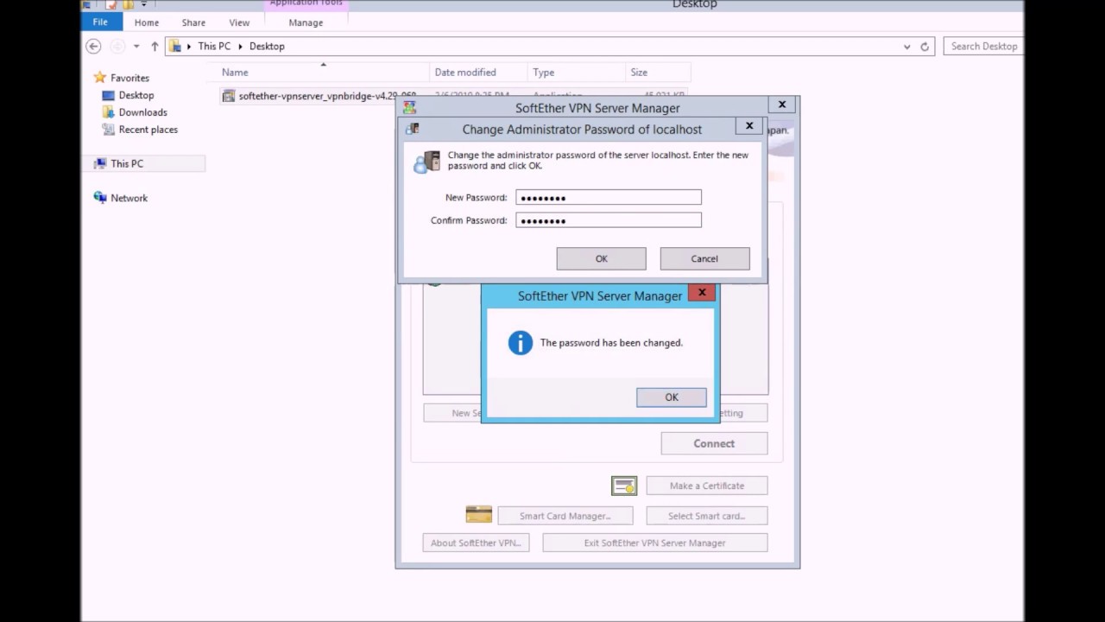Viewport: 1105px width, 622px height.
Task: Click "Desktop" in the address bar breadcrumb
Action: [x=267, y=47]
